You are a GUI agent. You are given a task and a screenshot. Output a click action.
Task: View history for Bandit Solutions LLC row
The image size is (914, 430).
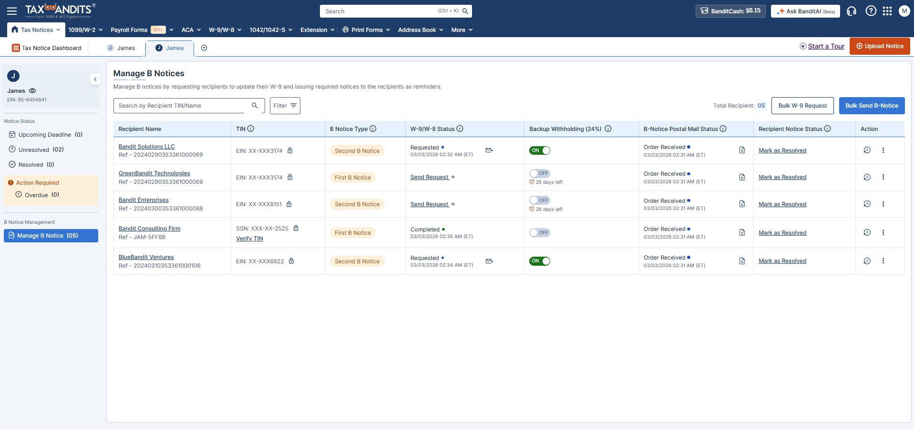click(867, 150)
